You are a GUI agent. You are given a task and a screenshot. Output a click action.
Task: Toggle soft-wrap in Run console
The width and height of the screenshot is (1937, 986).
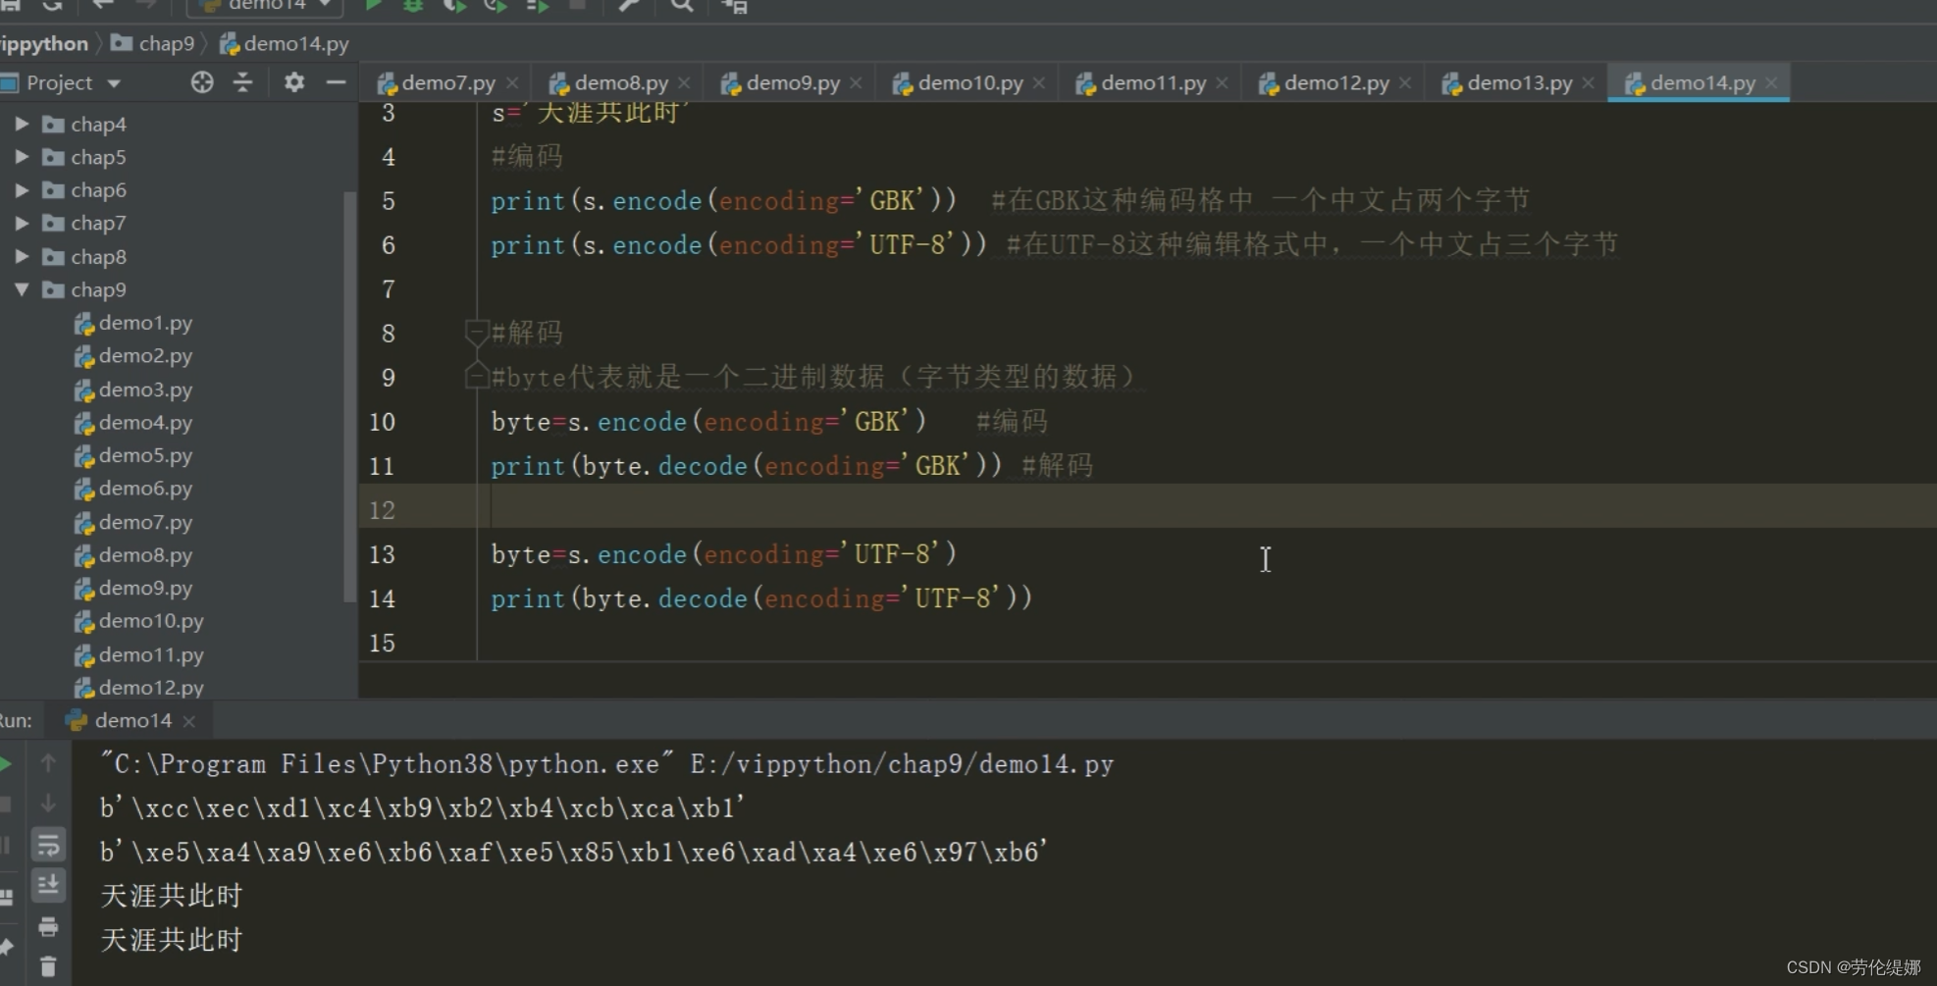click(47, 845)
